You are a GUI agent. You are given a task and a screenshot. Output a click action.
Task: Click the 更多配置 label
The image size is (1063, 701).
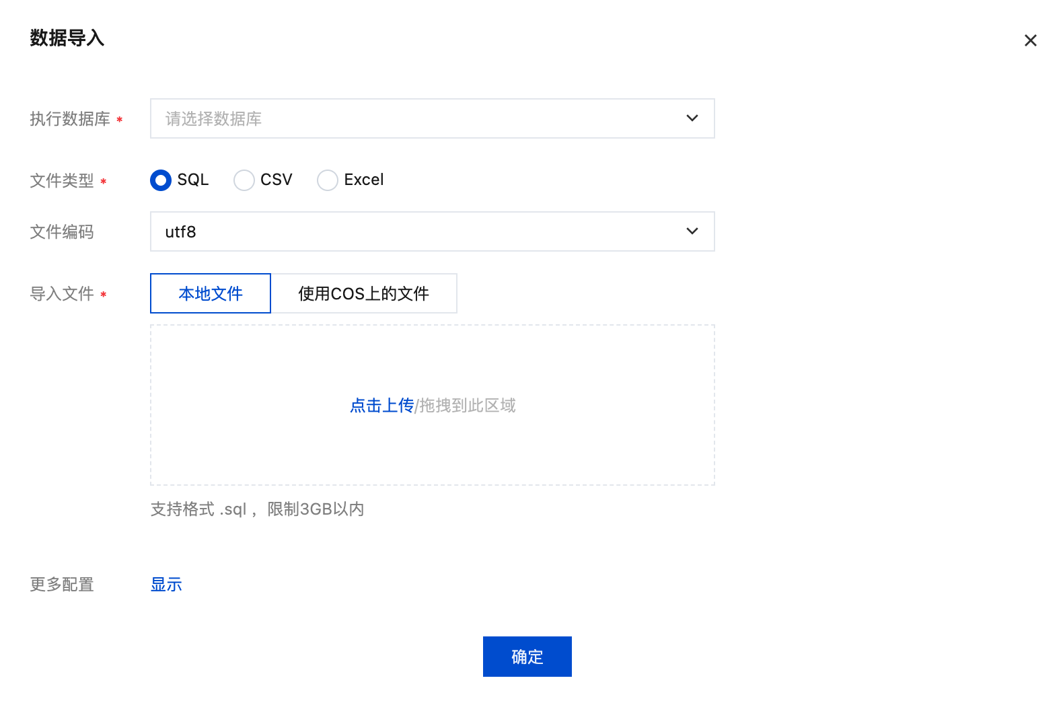(x=62, y=585)
